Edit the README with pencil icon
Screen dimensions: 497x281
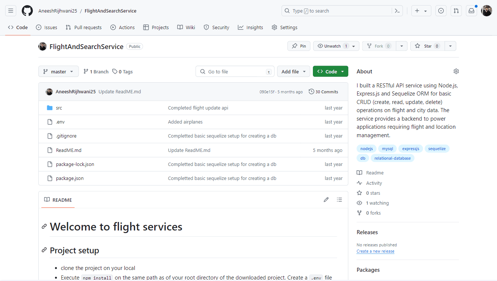click(326, 200)
